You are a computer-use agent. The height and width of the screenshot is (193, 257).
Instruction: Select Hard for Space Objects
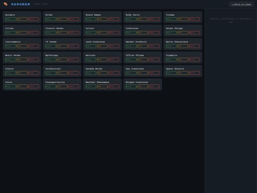(194, 73)
